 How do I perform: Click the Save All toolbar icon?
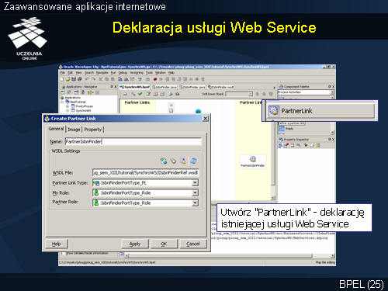coord(80,79)
